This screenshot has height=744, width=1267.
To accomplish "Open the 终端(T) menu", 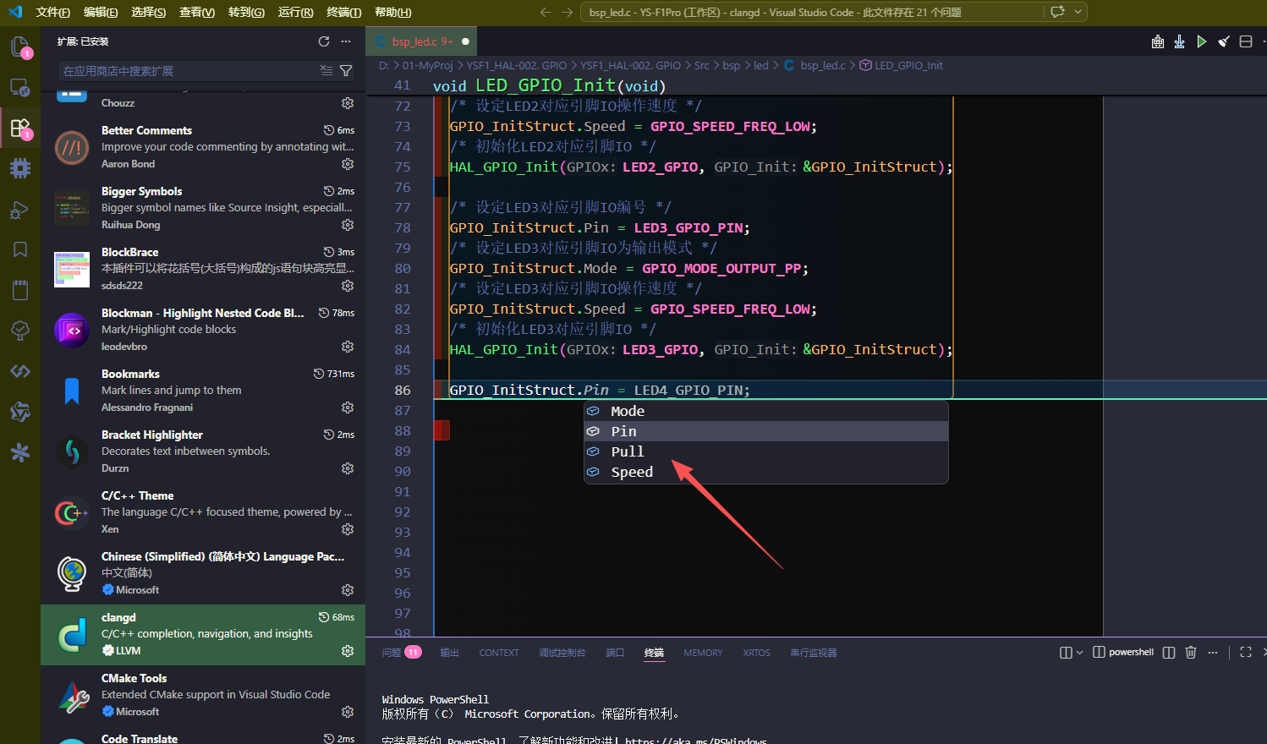I will point(343,12).
